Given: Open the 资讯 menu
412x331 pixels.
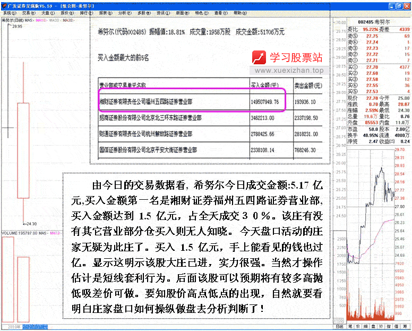Looking at the screenshot, I should click(x=163, y=13).
